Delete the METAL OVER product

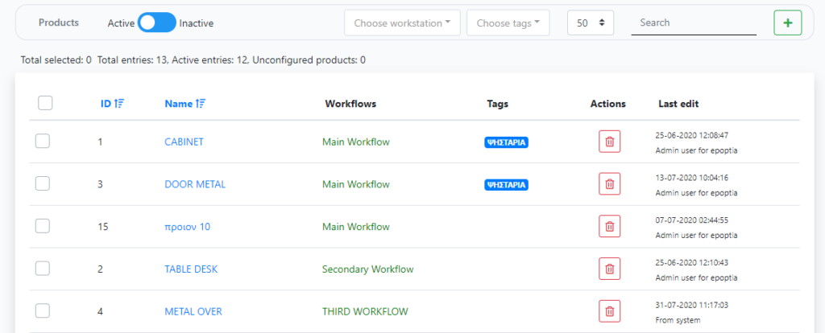point(609,311)
